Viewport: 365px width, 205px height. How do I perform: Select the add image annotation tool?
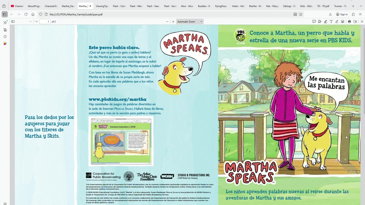[342, 22]
